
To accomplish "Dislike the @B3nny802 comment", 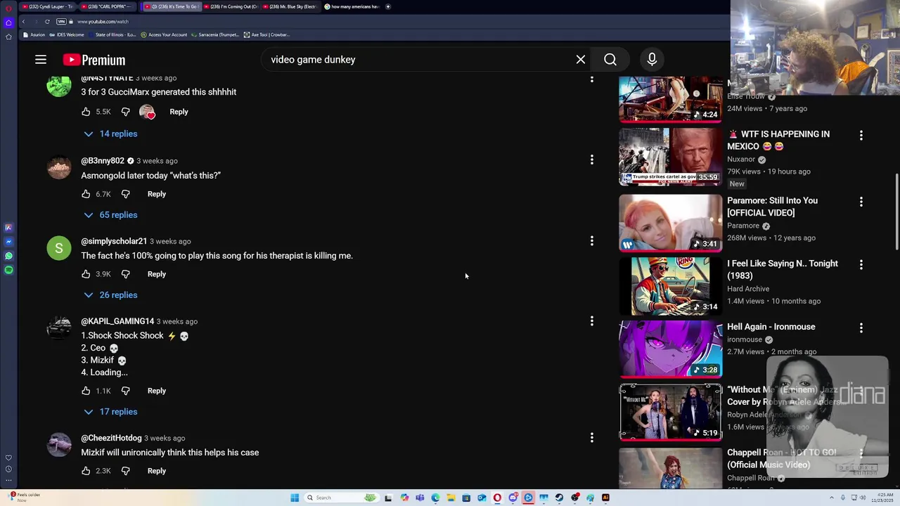I will click(125, 194).
